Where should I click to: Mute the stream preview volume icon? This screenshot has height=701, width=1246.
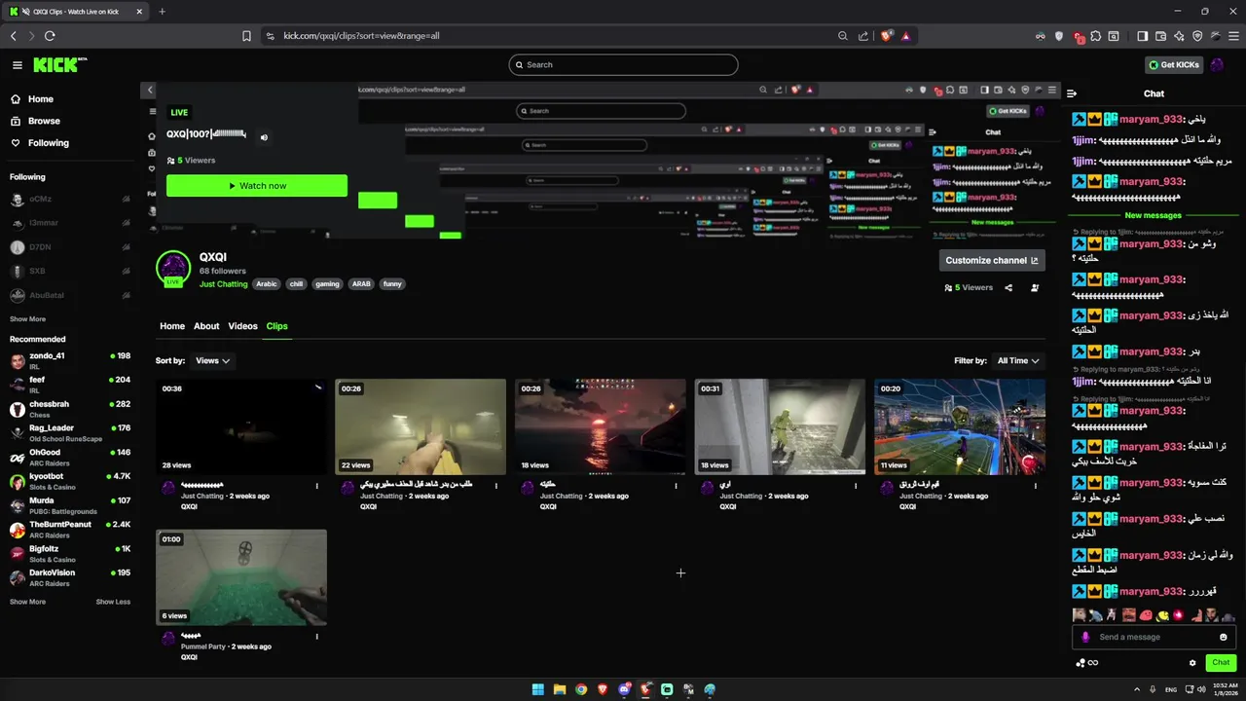(264, 137)
